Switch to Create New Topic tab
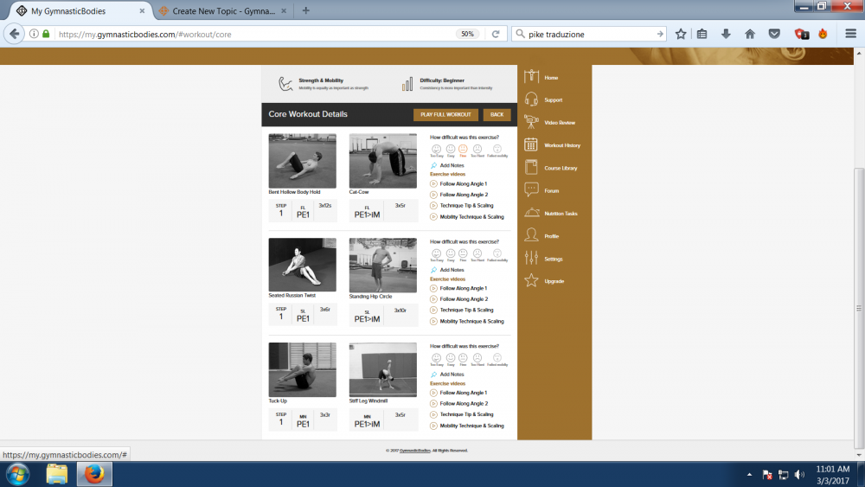The height and width of the screenshot is (487, 865). [x=223, y=10]
